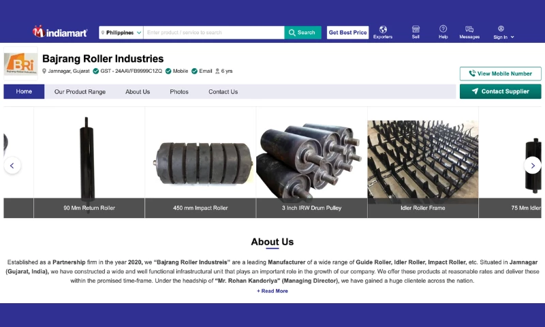545x327 pixels.
Task: Click the previous carousel arrow
Action: tap(12, 165)
